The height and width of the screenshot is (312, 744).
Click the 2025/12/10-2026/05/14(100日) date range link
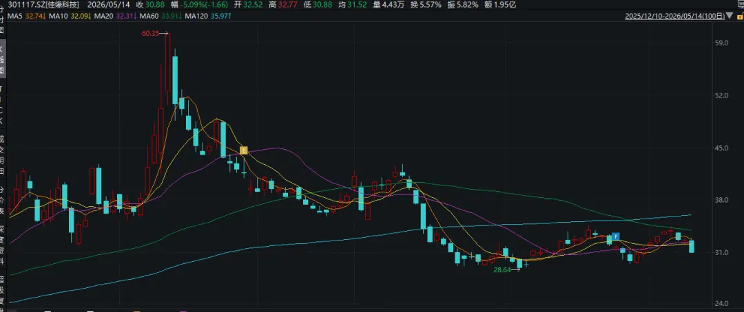click(674, 16)
